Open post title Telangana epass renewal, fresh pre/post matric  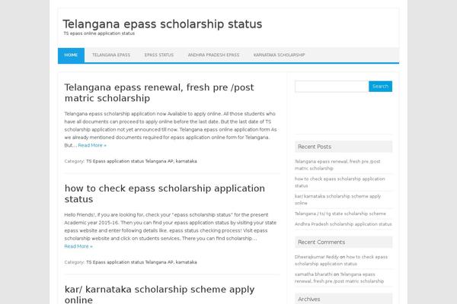pos(159,93)
